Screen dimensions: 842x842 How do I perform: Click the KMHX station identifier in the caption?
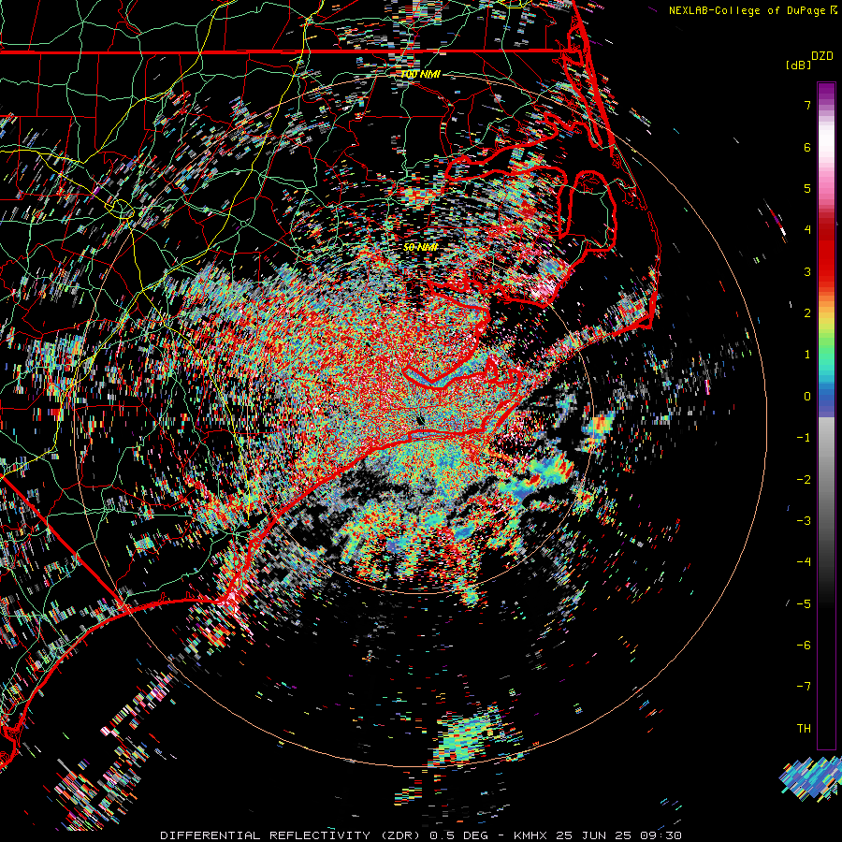coord(530,835)
